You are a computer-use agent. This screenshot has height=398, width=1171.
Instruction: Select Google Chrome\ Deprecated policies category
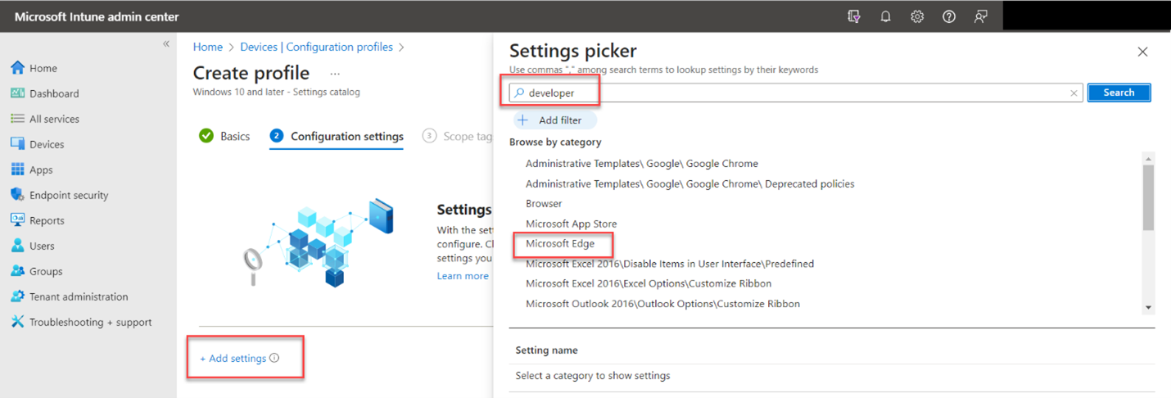pyautogui.click(x=690, y=183)
